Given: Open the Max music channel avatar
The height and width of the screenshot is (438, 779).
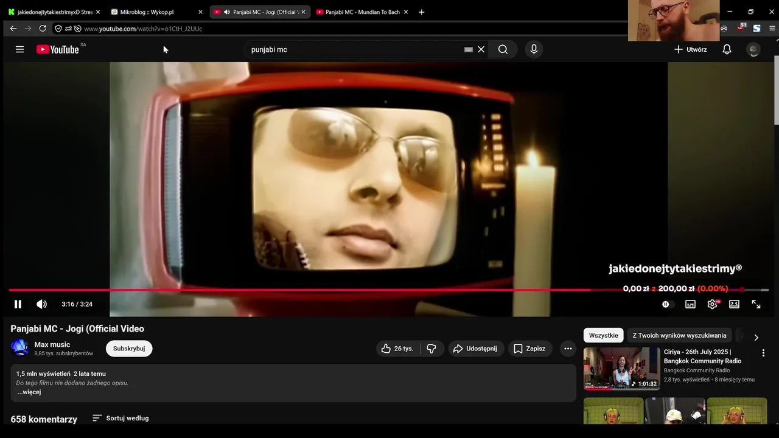Looking at the screenshot, I should coord(19,348).
